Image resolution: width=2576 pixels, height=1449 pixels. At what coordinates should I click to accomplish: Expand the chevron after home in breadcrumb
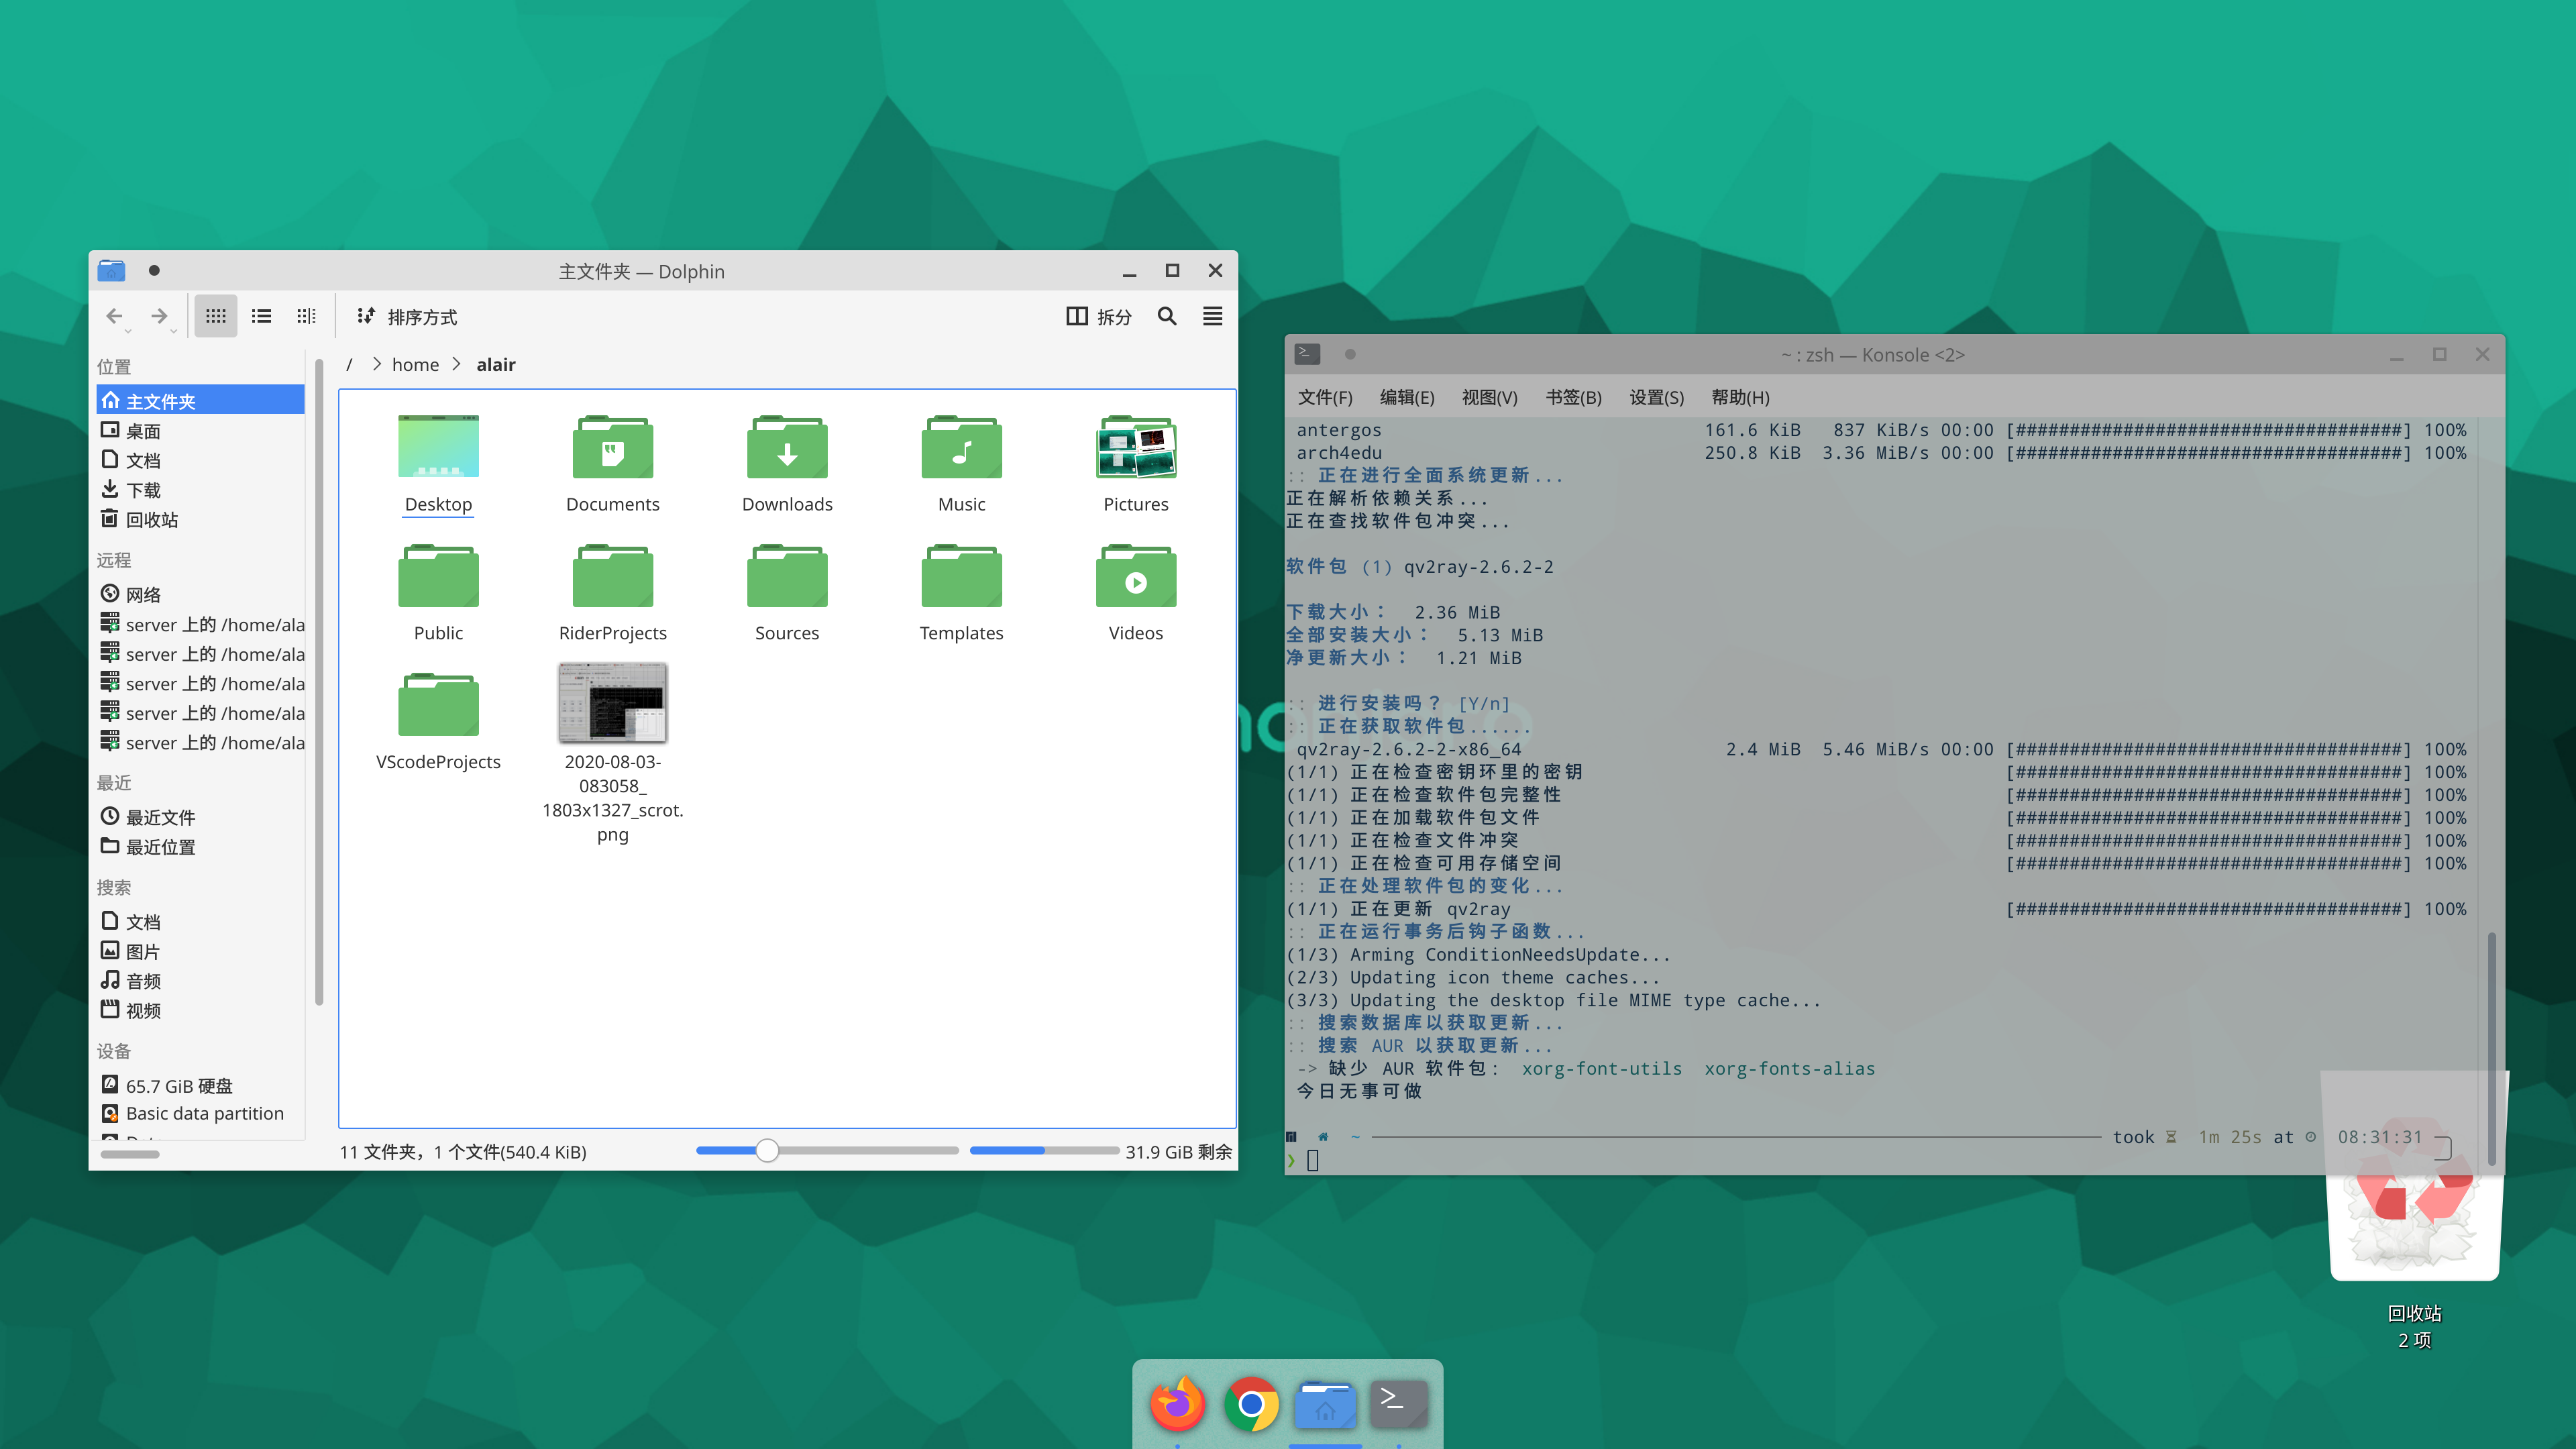coord(457,364)
